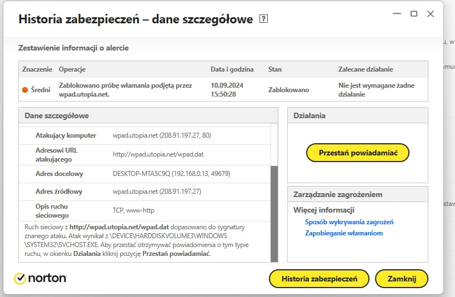
Task: Click the Data i godzina column header
Action: click(x=232, y=69)
